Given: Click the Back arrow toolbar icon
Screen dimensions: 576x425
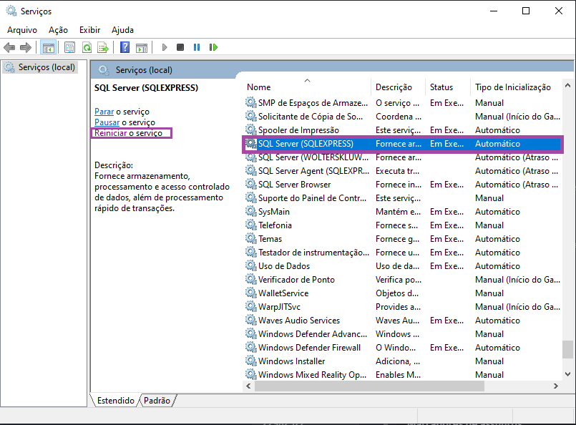Looking at the screenshot, I should click(x=9, y=47).
